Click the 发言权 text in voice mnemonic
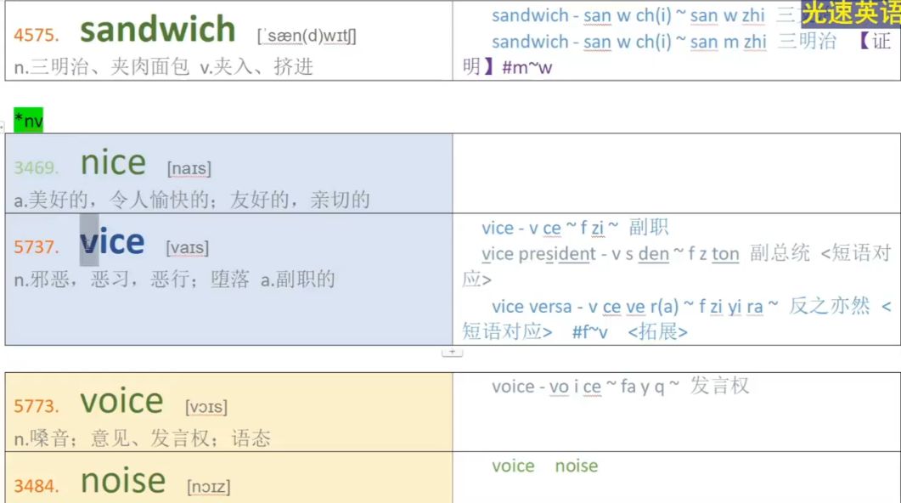 pos(719,387)
